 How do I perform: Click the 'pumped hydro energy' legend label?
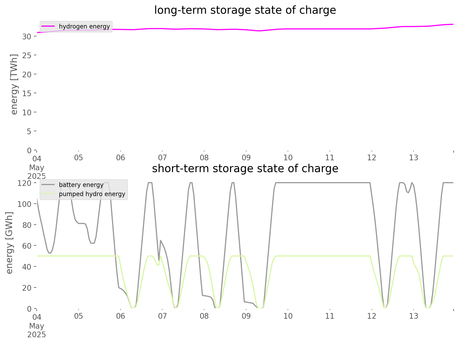[92, 194]
